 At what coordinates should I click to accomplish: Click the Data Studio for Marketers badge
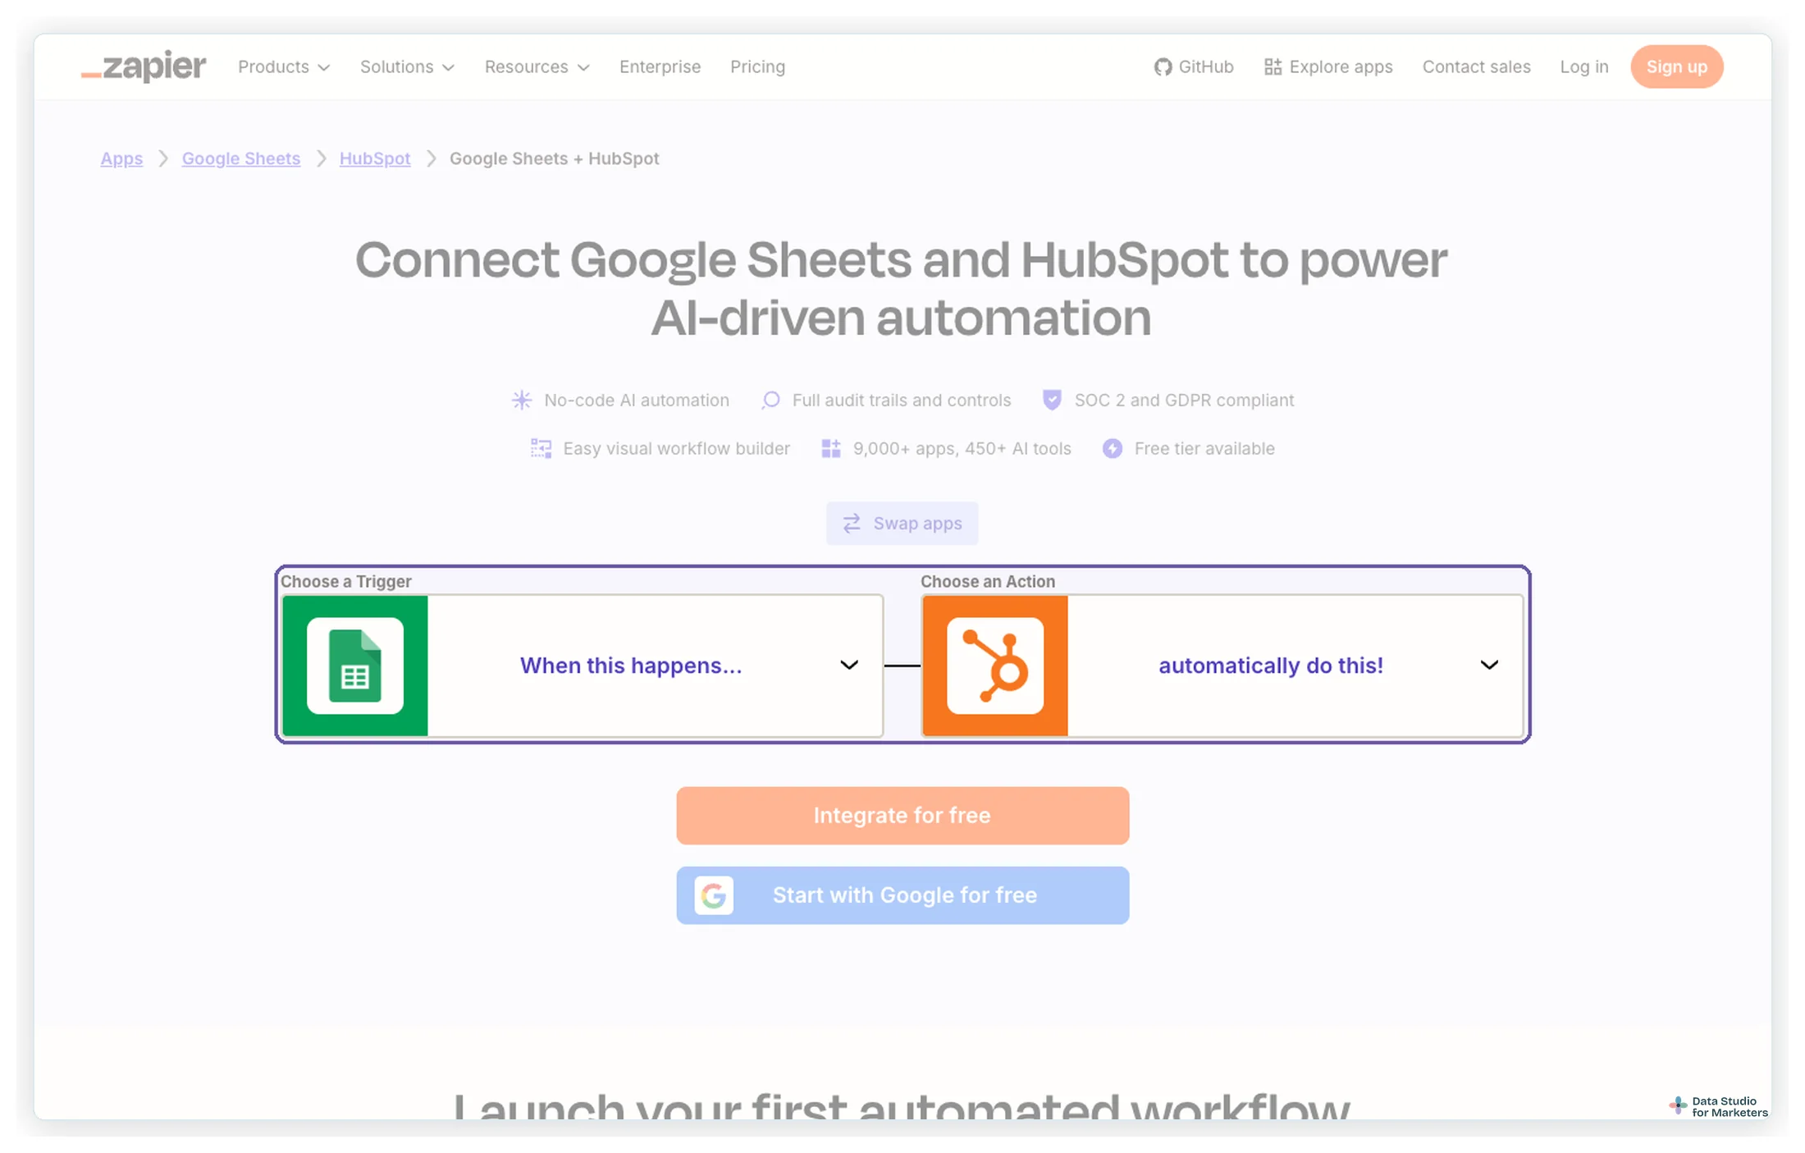pos(1719,1106)
